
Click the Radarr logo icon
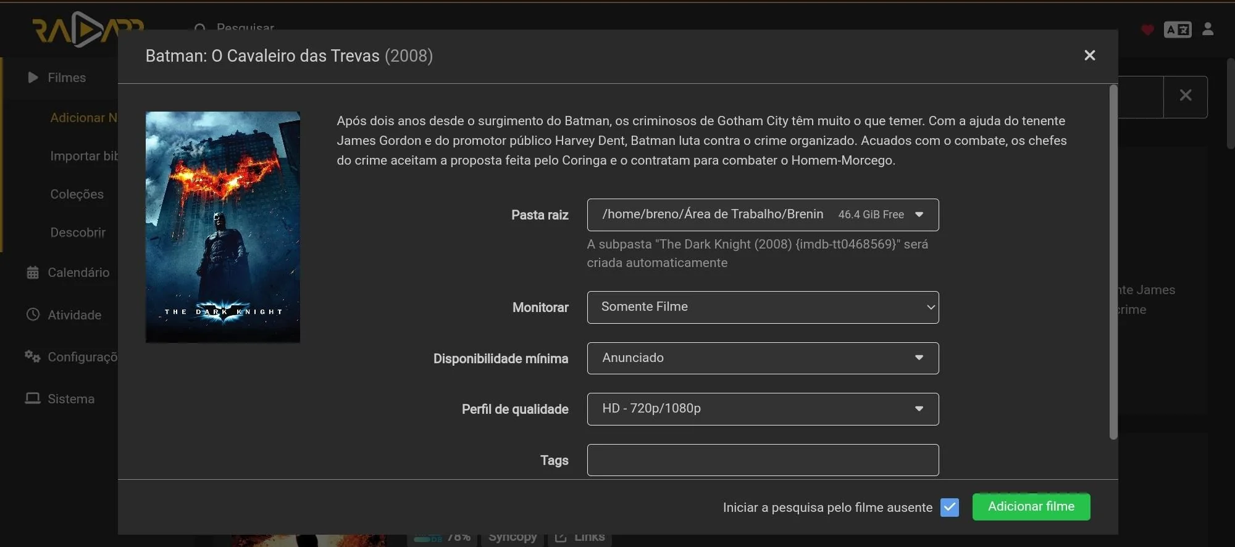(x=86, y=30)
